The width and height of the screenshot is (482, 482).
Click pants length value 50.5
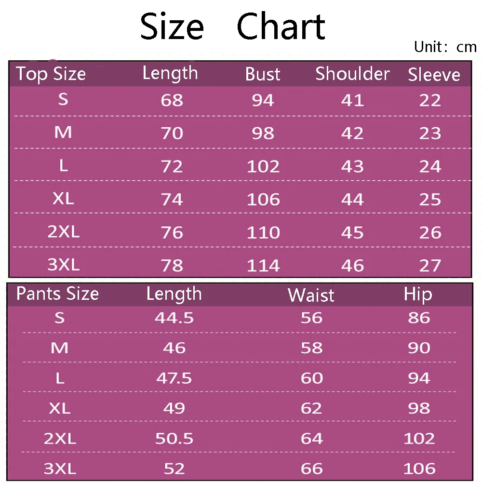pos(174,439)
